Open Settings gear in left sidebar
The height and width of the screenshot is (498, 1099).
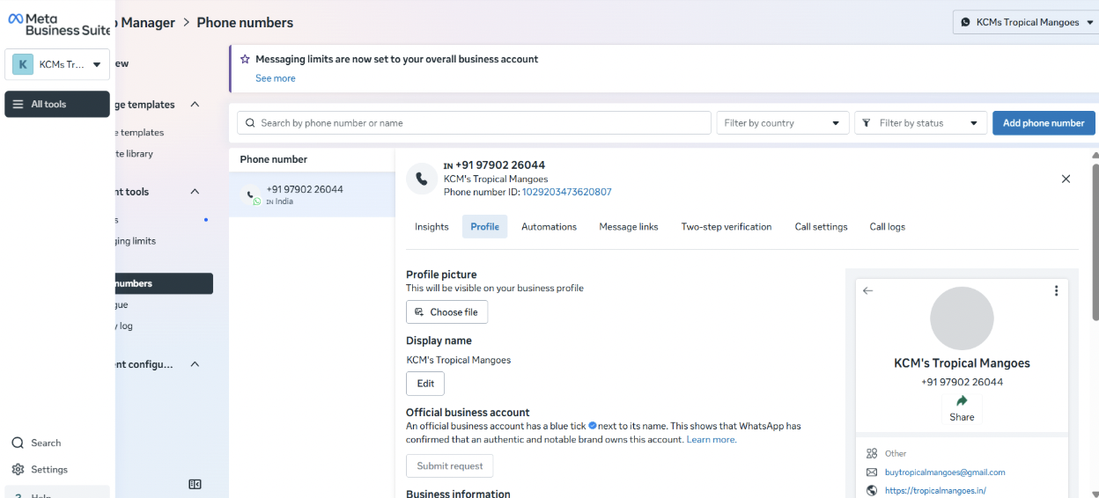pos(18,469)
